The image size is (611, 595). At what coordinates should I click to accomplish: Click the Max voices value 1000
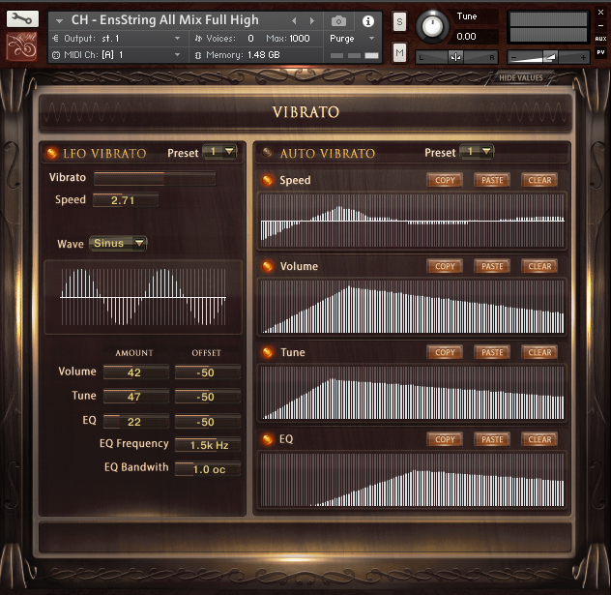(x=300, y=38)
